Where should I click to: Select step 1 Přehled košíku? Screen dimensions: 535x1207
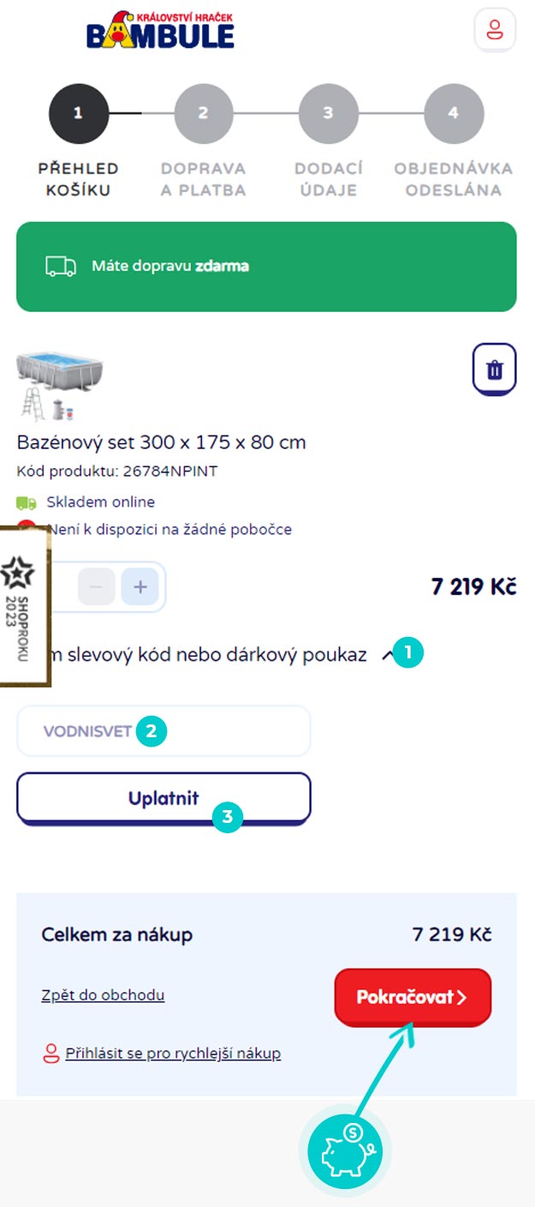79,142
